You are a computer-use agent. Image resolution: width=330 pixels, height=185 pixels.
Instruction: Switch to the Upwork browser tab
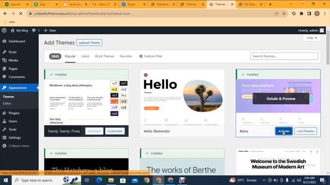[x=16, y=4]
